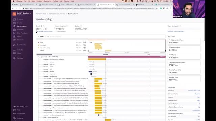Go back in Chrome

tap(13, 8)
